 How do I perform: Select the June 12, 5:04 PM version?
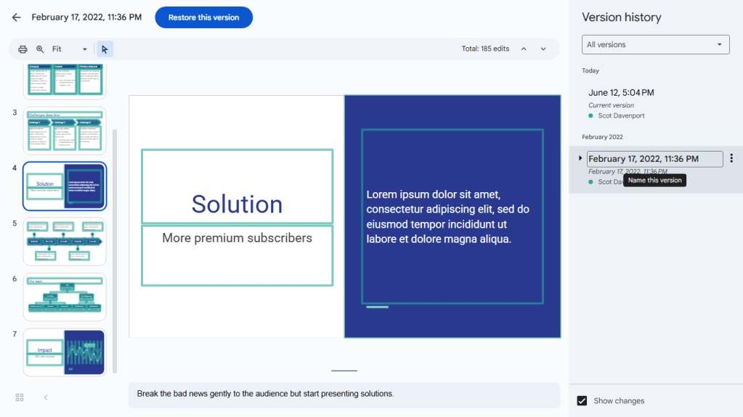[x=621, y=93]
